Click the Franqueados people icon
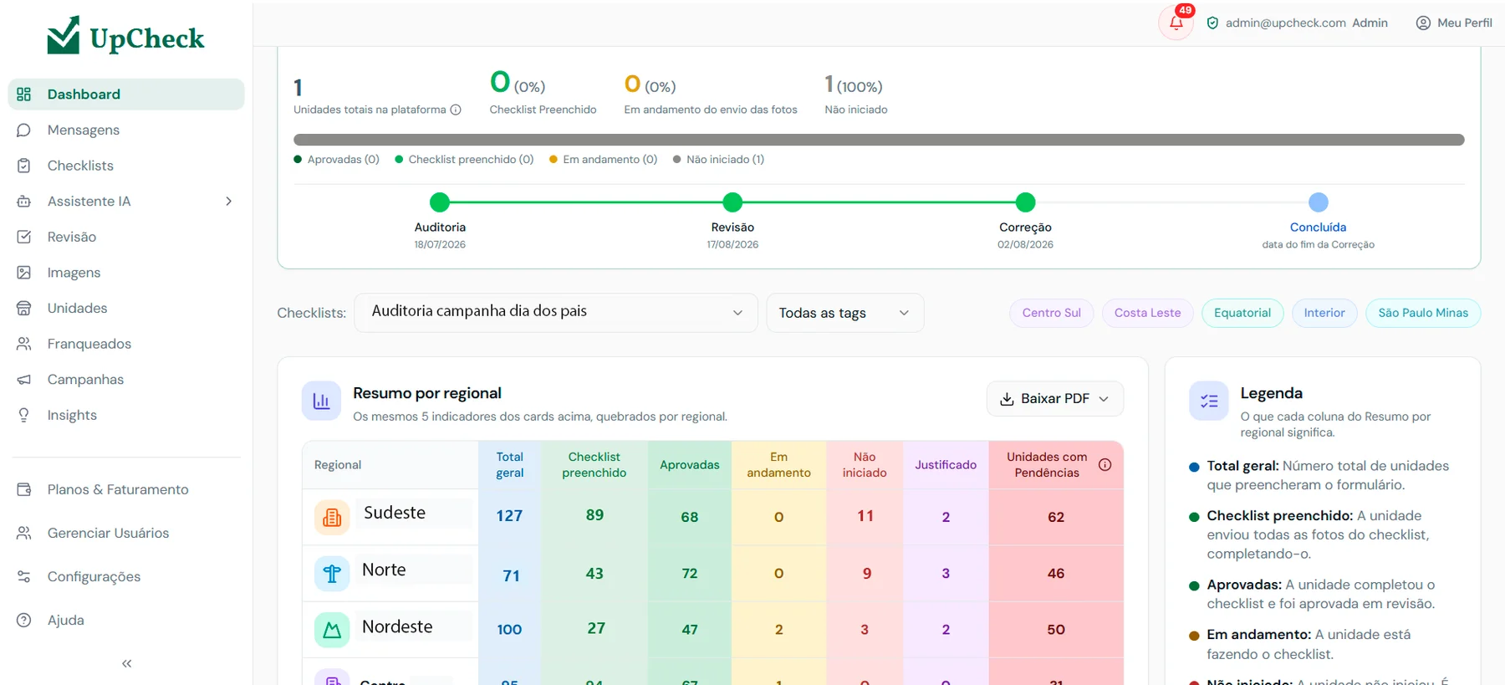The image size is (1505, 685). tap(23, 344)
